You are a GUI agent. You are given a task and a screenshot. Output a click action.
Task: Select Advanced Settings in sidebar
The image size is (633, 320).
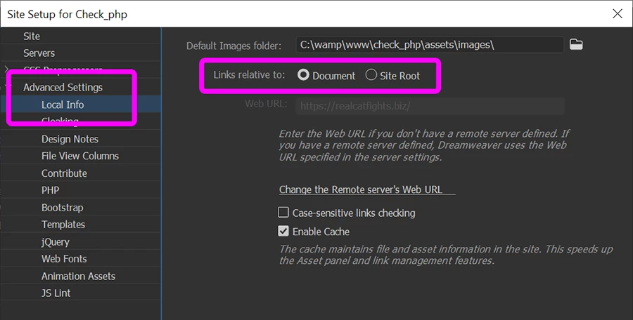[x=63, y=88]
